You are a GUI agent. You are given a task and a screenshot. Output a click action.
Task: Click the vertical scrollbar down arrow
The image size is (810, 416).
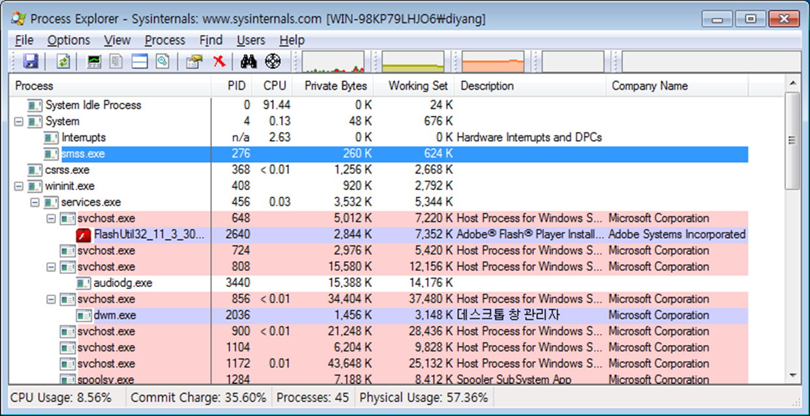792,376
